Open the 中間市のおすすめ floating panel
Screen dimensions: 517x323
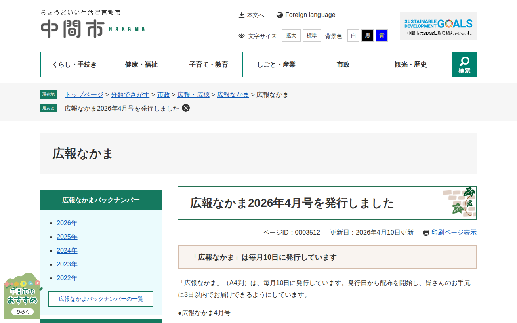click(x=22, y=297)
